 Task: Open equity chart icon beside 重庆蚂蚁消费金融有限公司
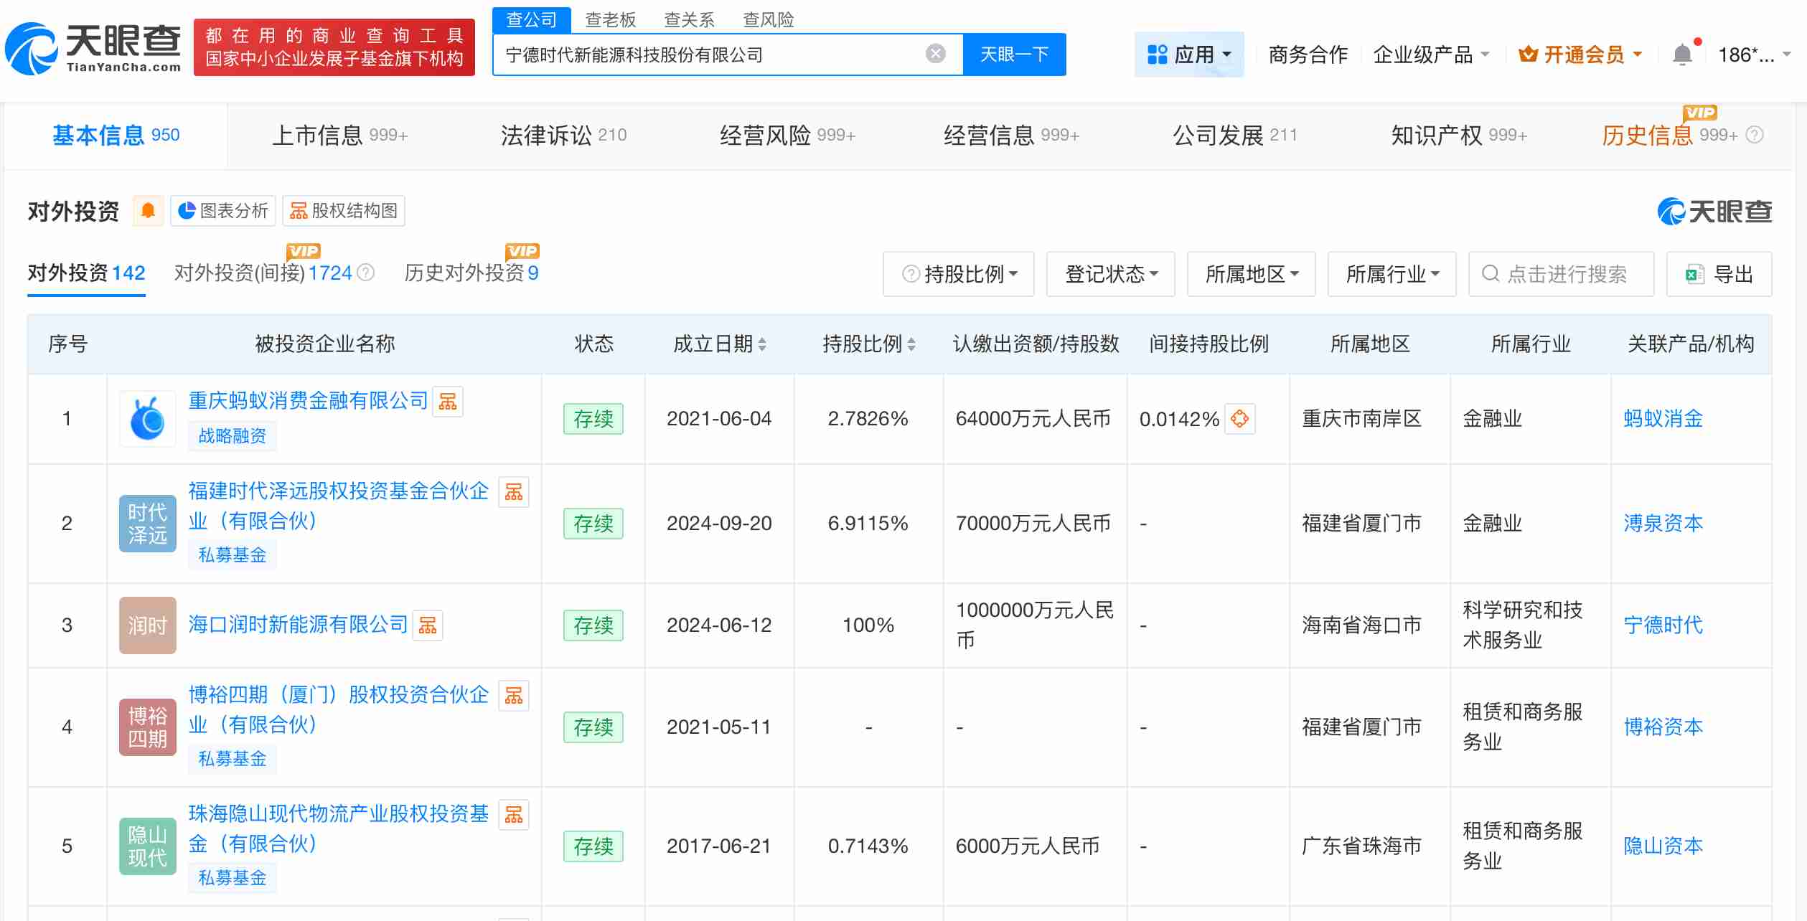pos(448,401)
